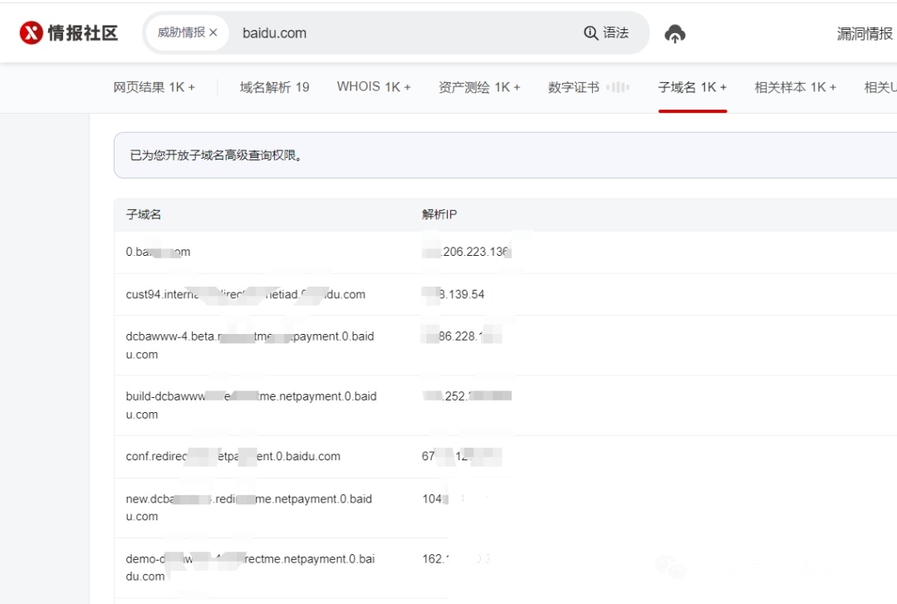The width and height of the screenshot is (897, 604).
Task: Click the red square app logo
Action: (32, 32)
